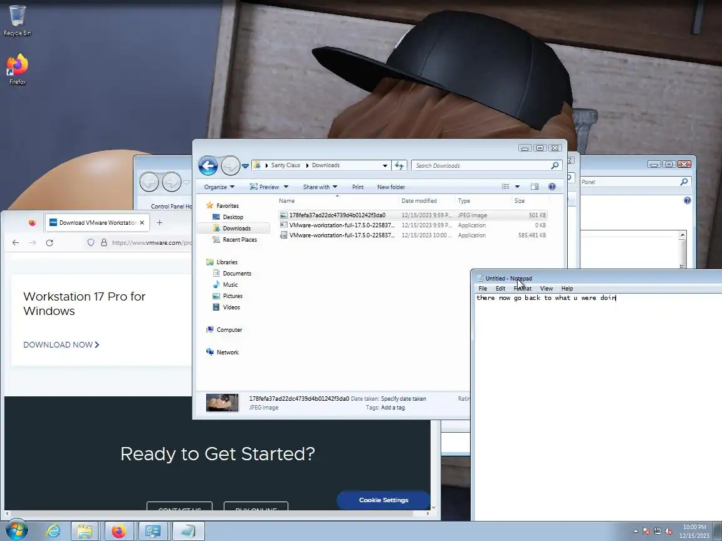
Task: Open the Preview dropdown in toolbar
Action: [269, 187]
